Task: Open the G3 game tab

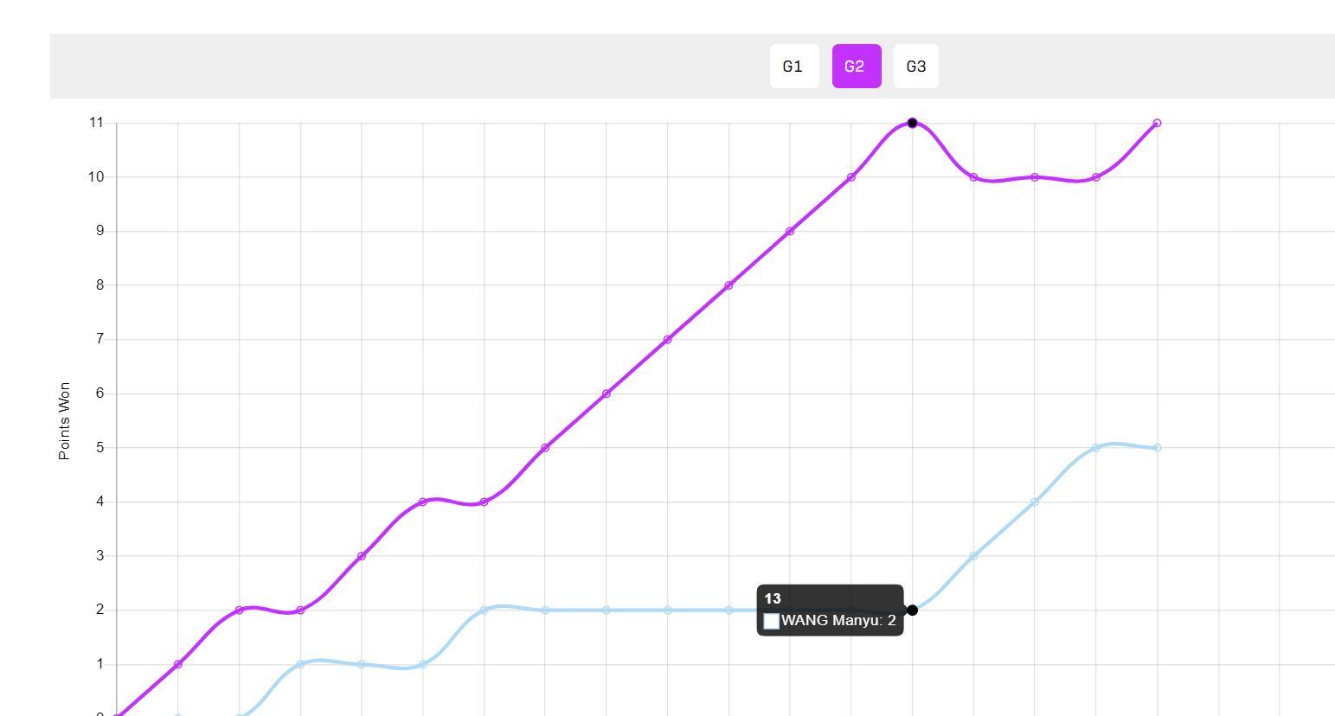Action: [x=915, y=67]
